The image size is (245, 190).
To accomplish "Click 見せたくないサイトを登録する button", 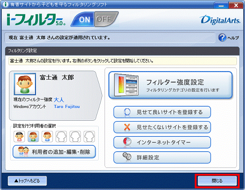I will coord(162,127).
